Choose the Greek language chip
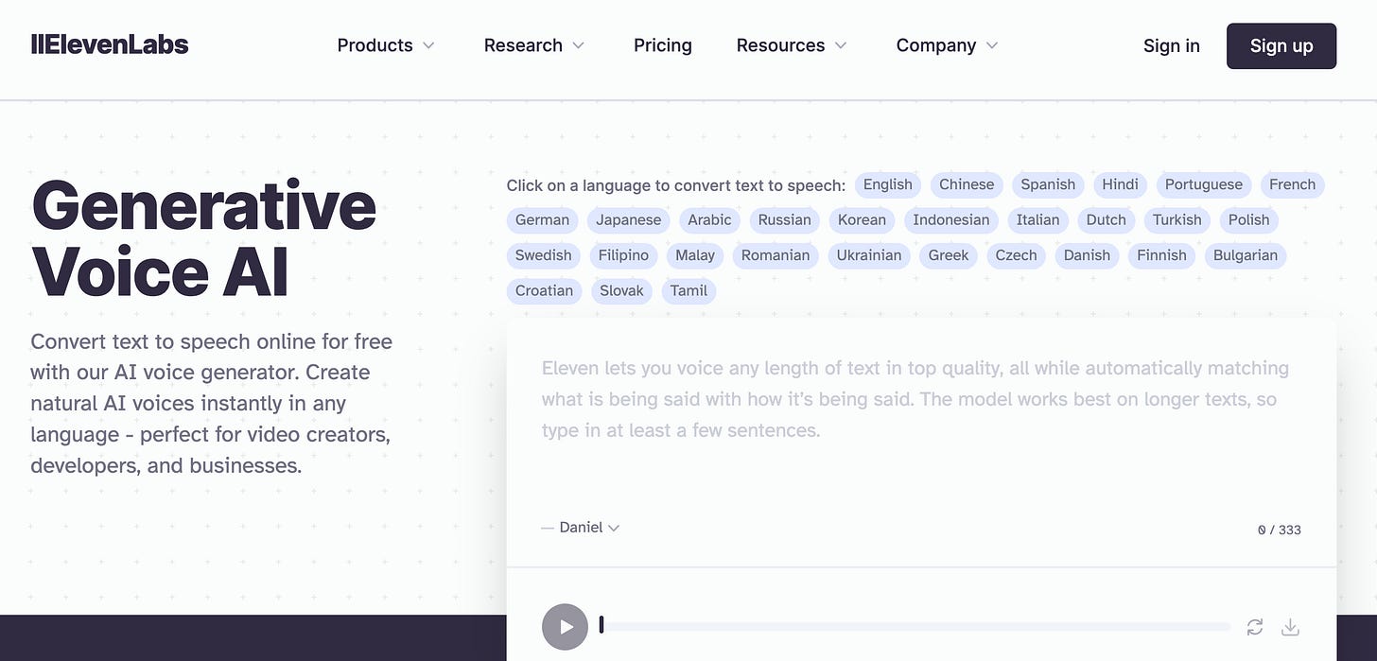This screenshot has width=1377, height=661. click(x=949, y=255)
